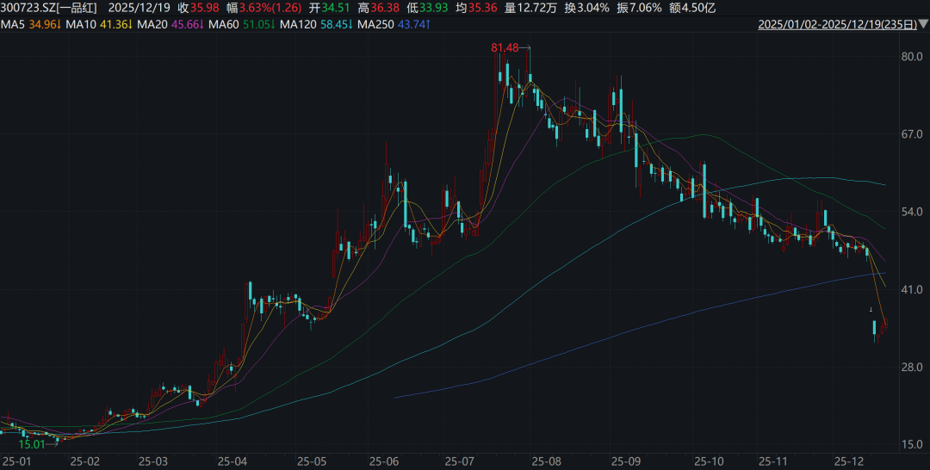
Task: Click the change value 幅3.63%(1.26)
Action: tap(263, 9)
